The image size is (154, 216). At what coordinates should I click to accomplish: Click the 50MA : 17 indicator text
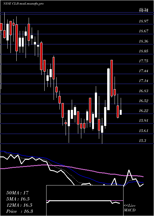pos(17,193)
